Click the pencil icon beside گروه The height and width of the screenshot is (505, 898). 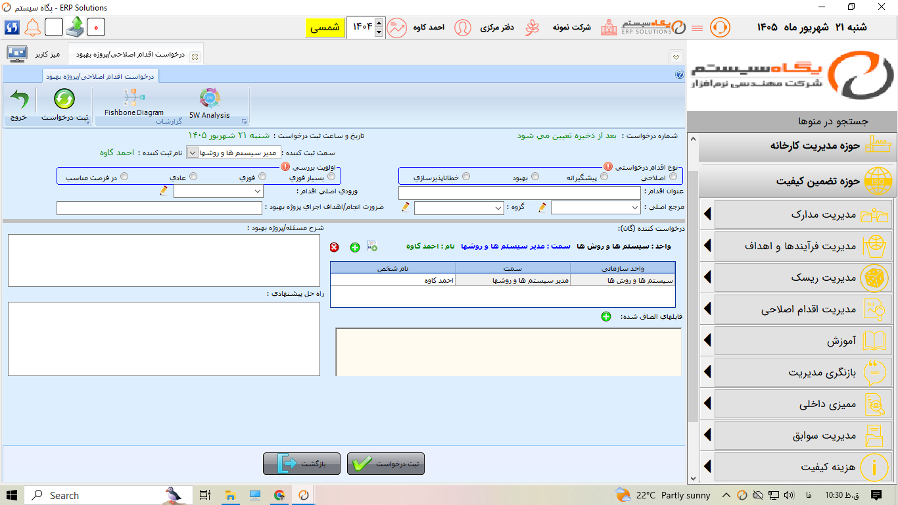pyautogui.click(x=406, y=207)
